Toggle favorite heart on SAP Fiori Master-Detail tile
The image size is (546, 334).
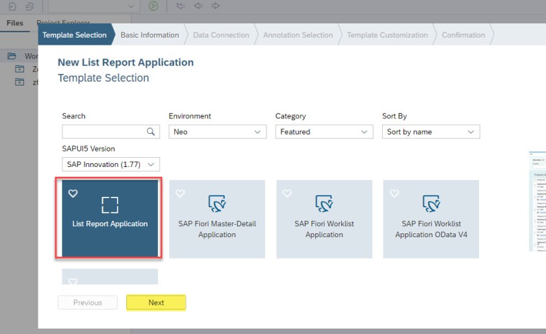click(180, 194)
